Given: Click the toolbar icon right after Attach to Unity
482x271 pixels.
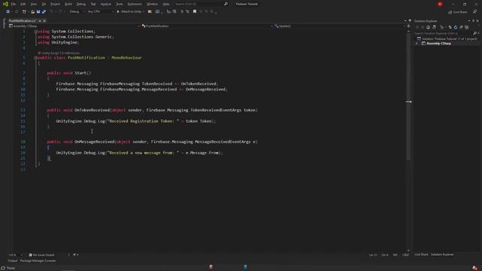Looking at the screenshot, I should [150, 12].
